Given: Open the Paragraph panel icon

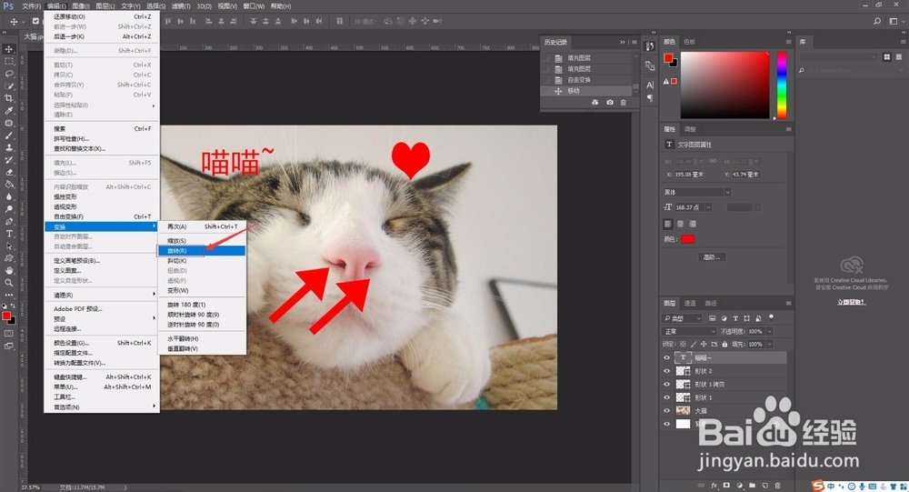Looking at the screenshot, I should (x=650, y=97).
